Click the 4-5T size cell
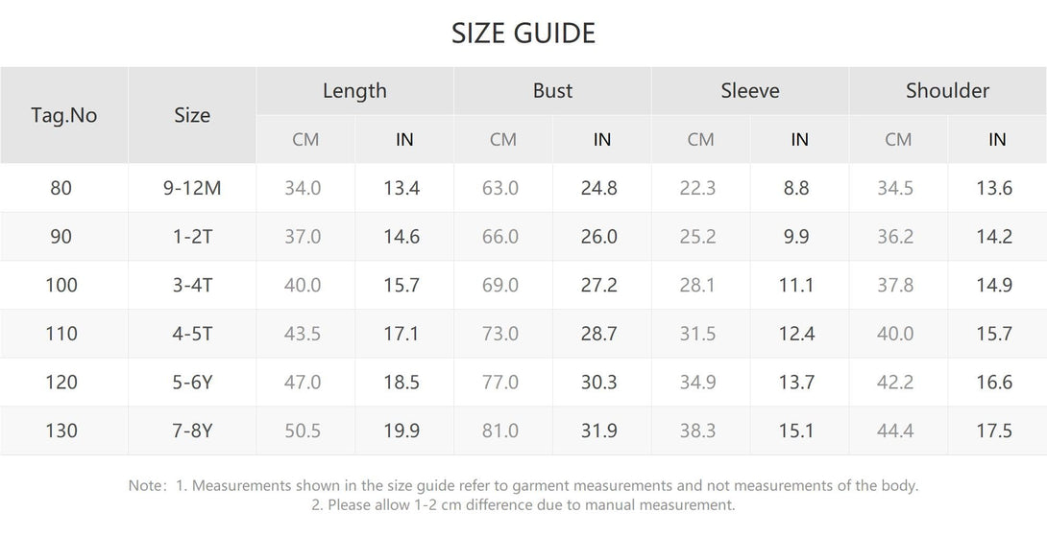The image size is (1047, 536). coord(192,334)
